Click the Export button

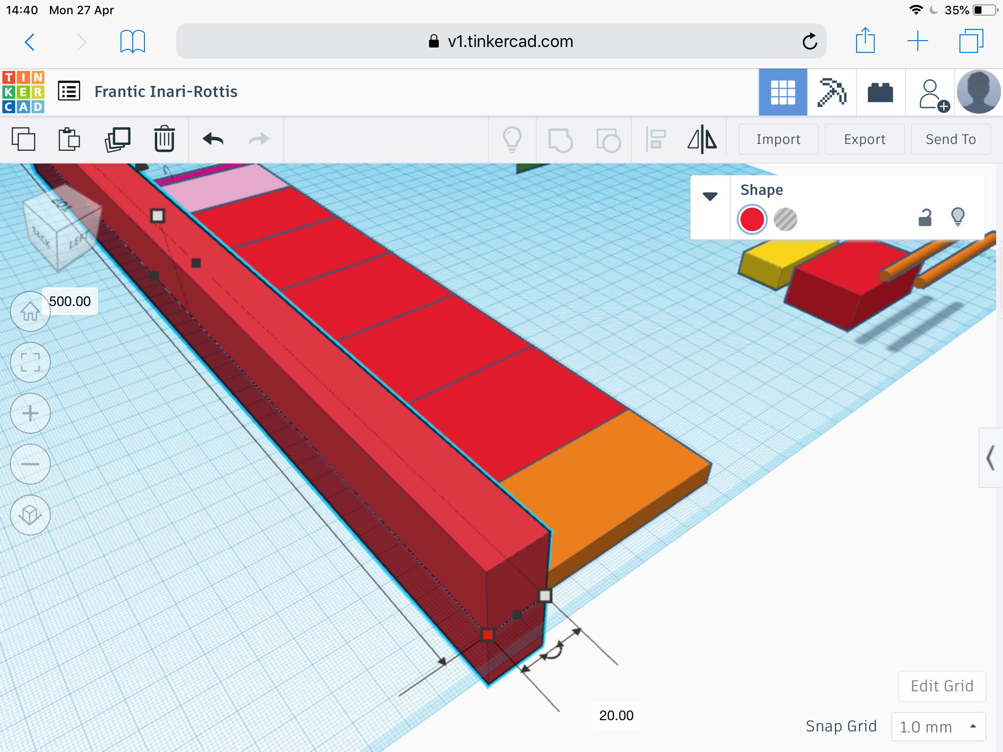tap(864, 140)
